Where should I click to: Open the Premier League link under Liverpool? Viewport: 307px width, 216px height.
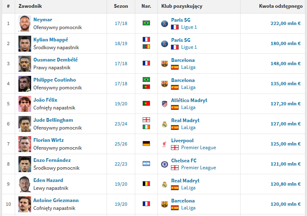(198, 148)
